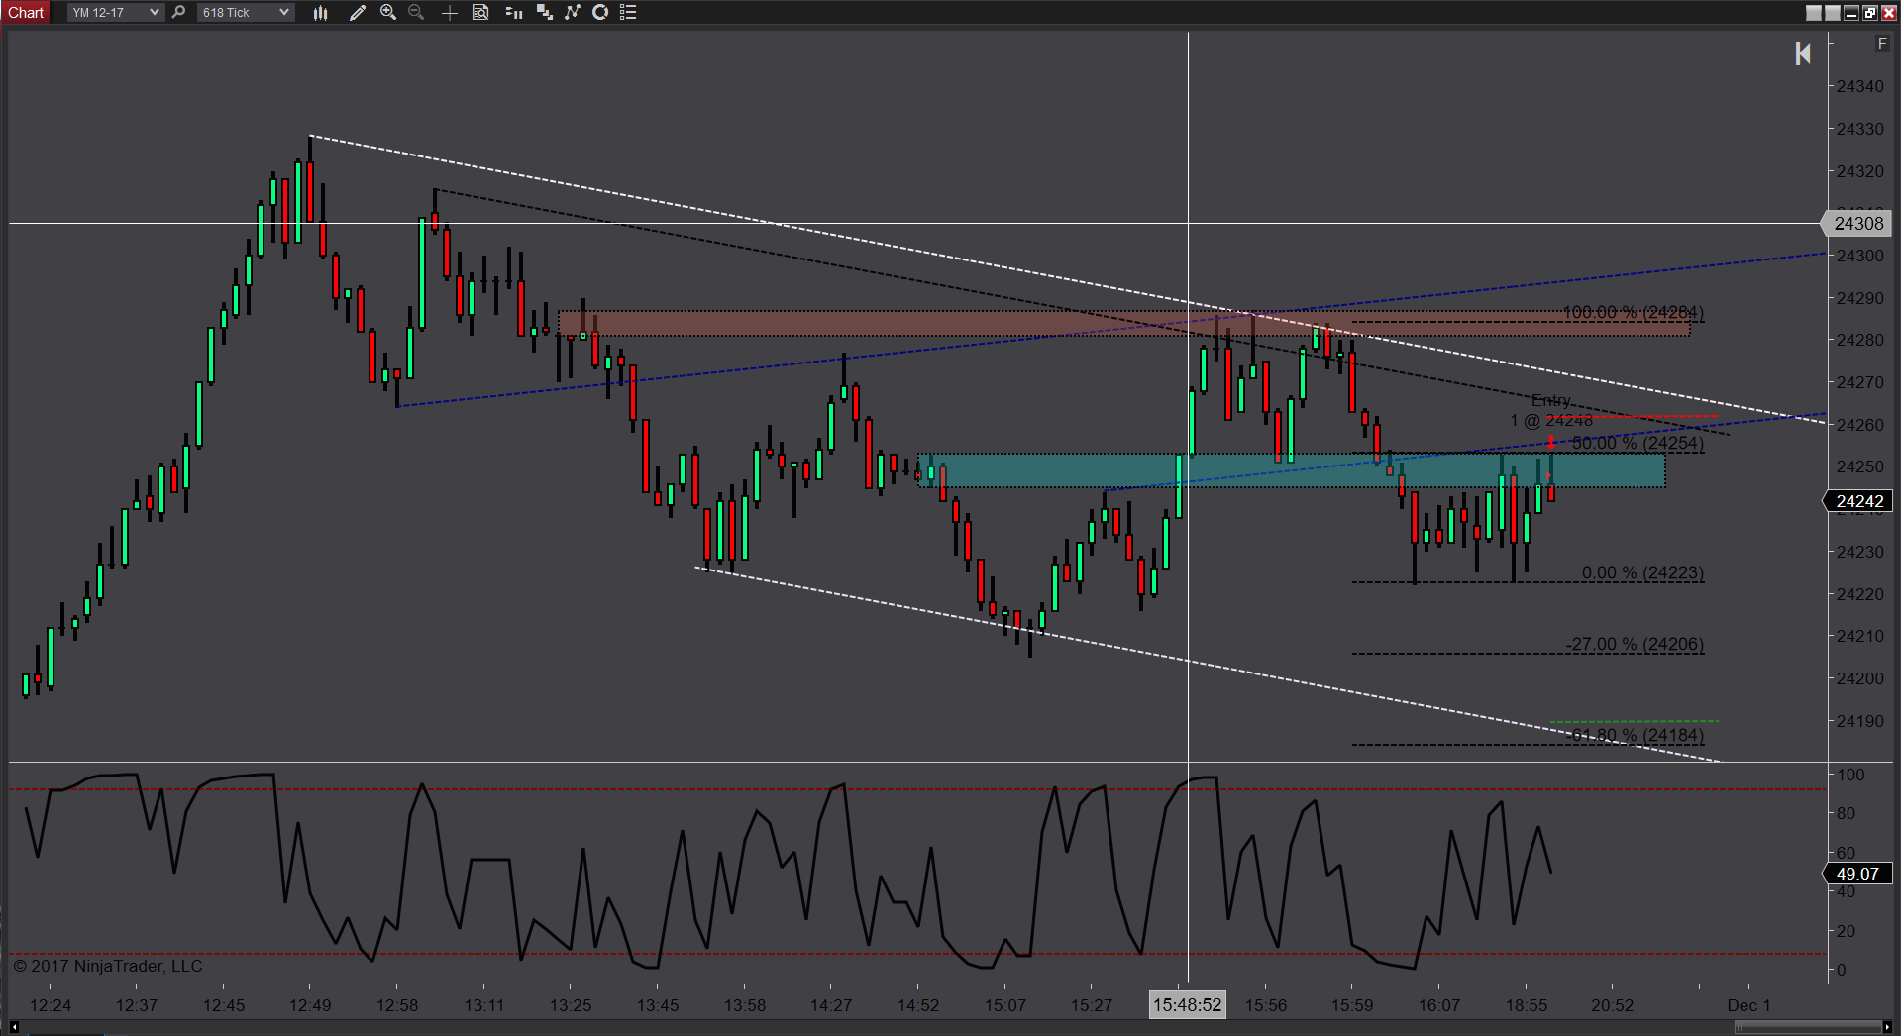Toggle the crosshair cursor tool
The width and height of the screenshot is (1901, 1036).
(449, 13)
